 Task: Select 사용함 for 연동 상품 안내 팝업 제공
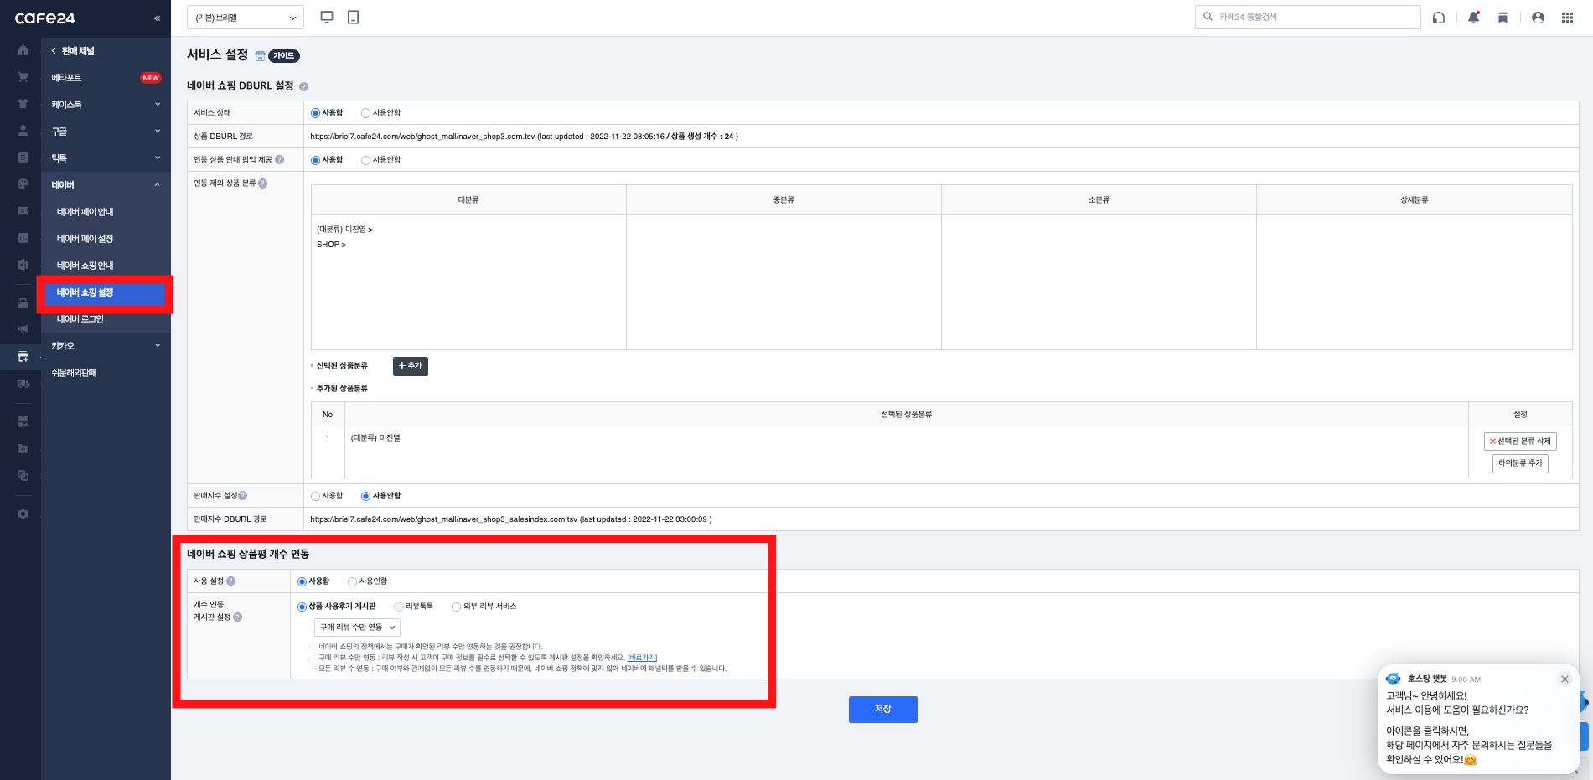coord(315,160)
